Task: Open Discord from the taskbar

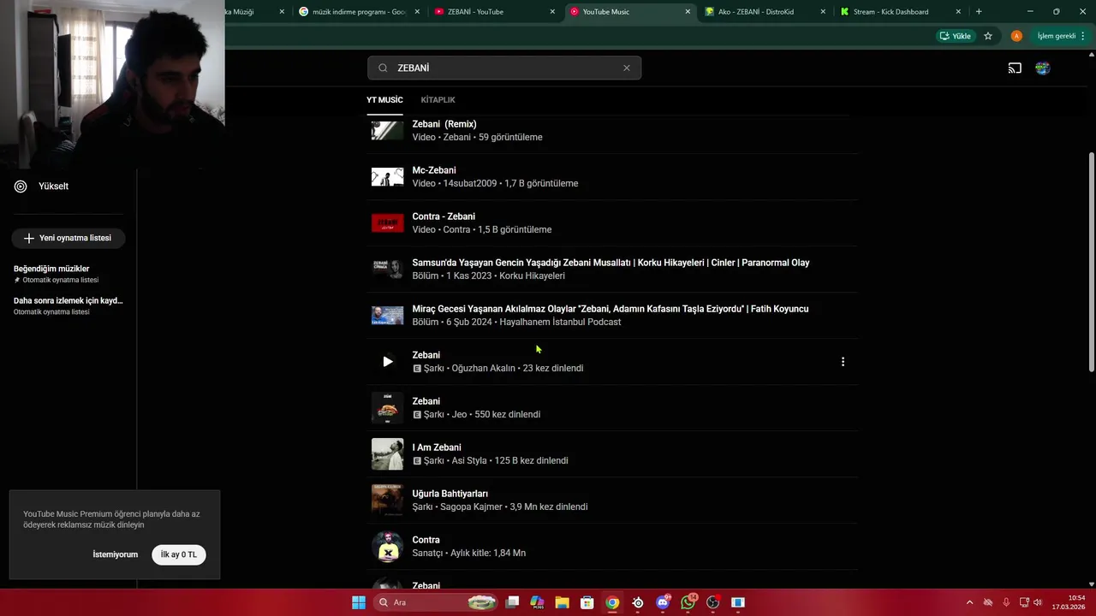Action: (663, 602)
